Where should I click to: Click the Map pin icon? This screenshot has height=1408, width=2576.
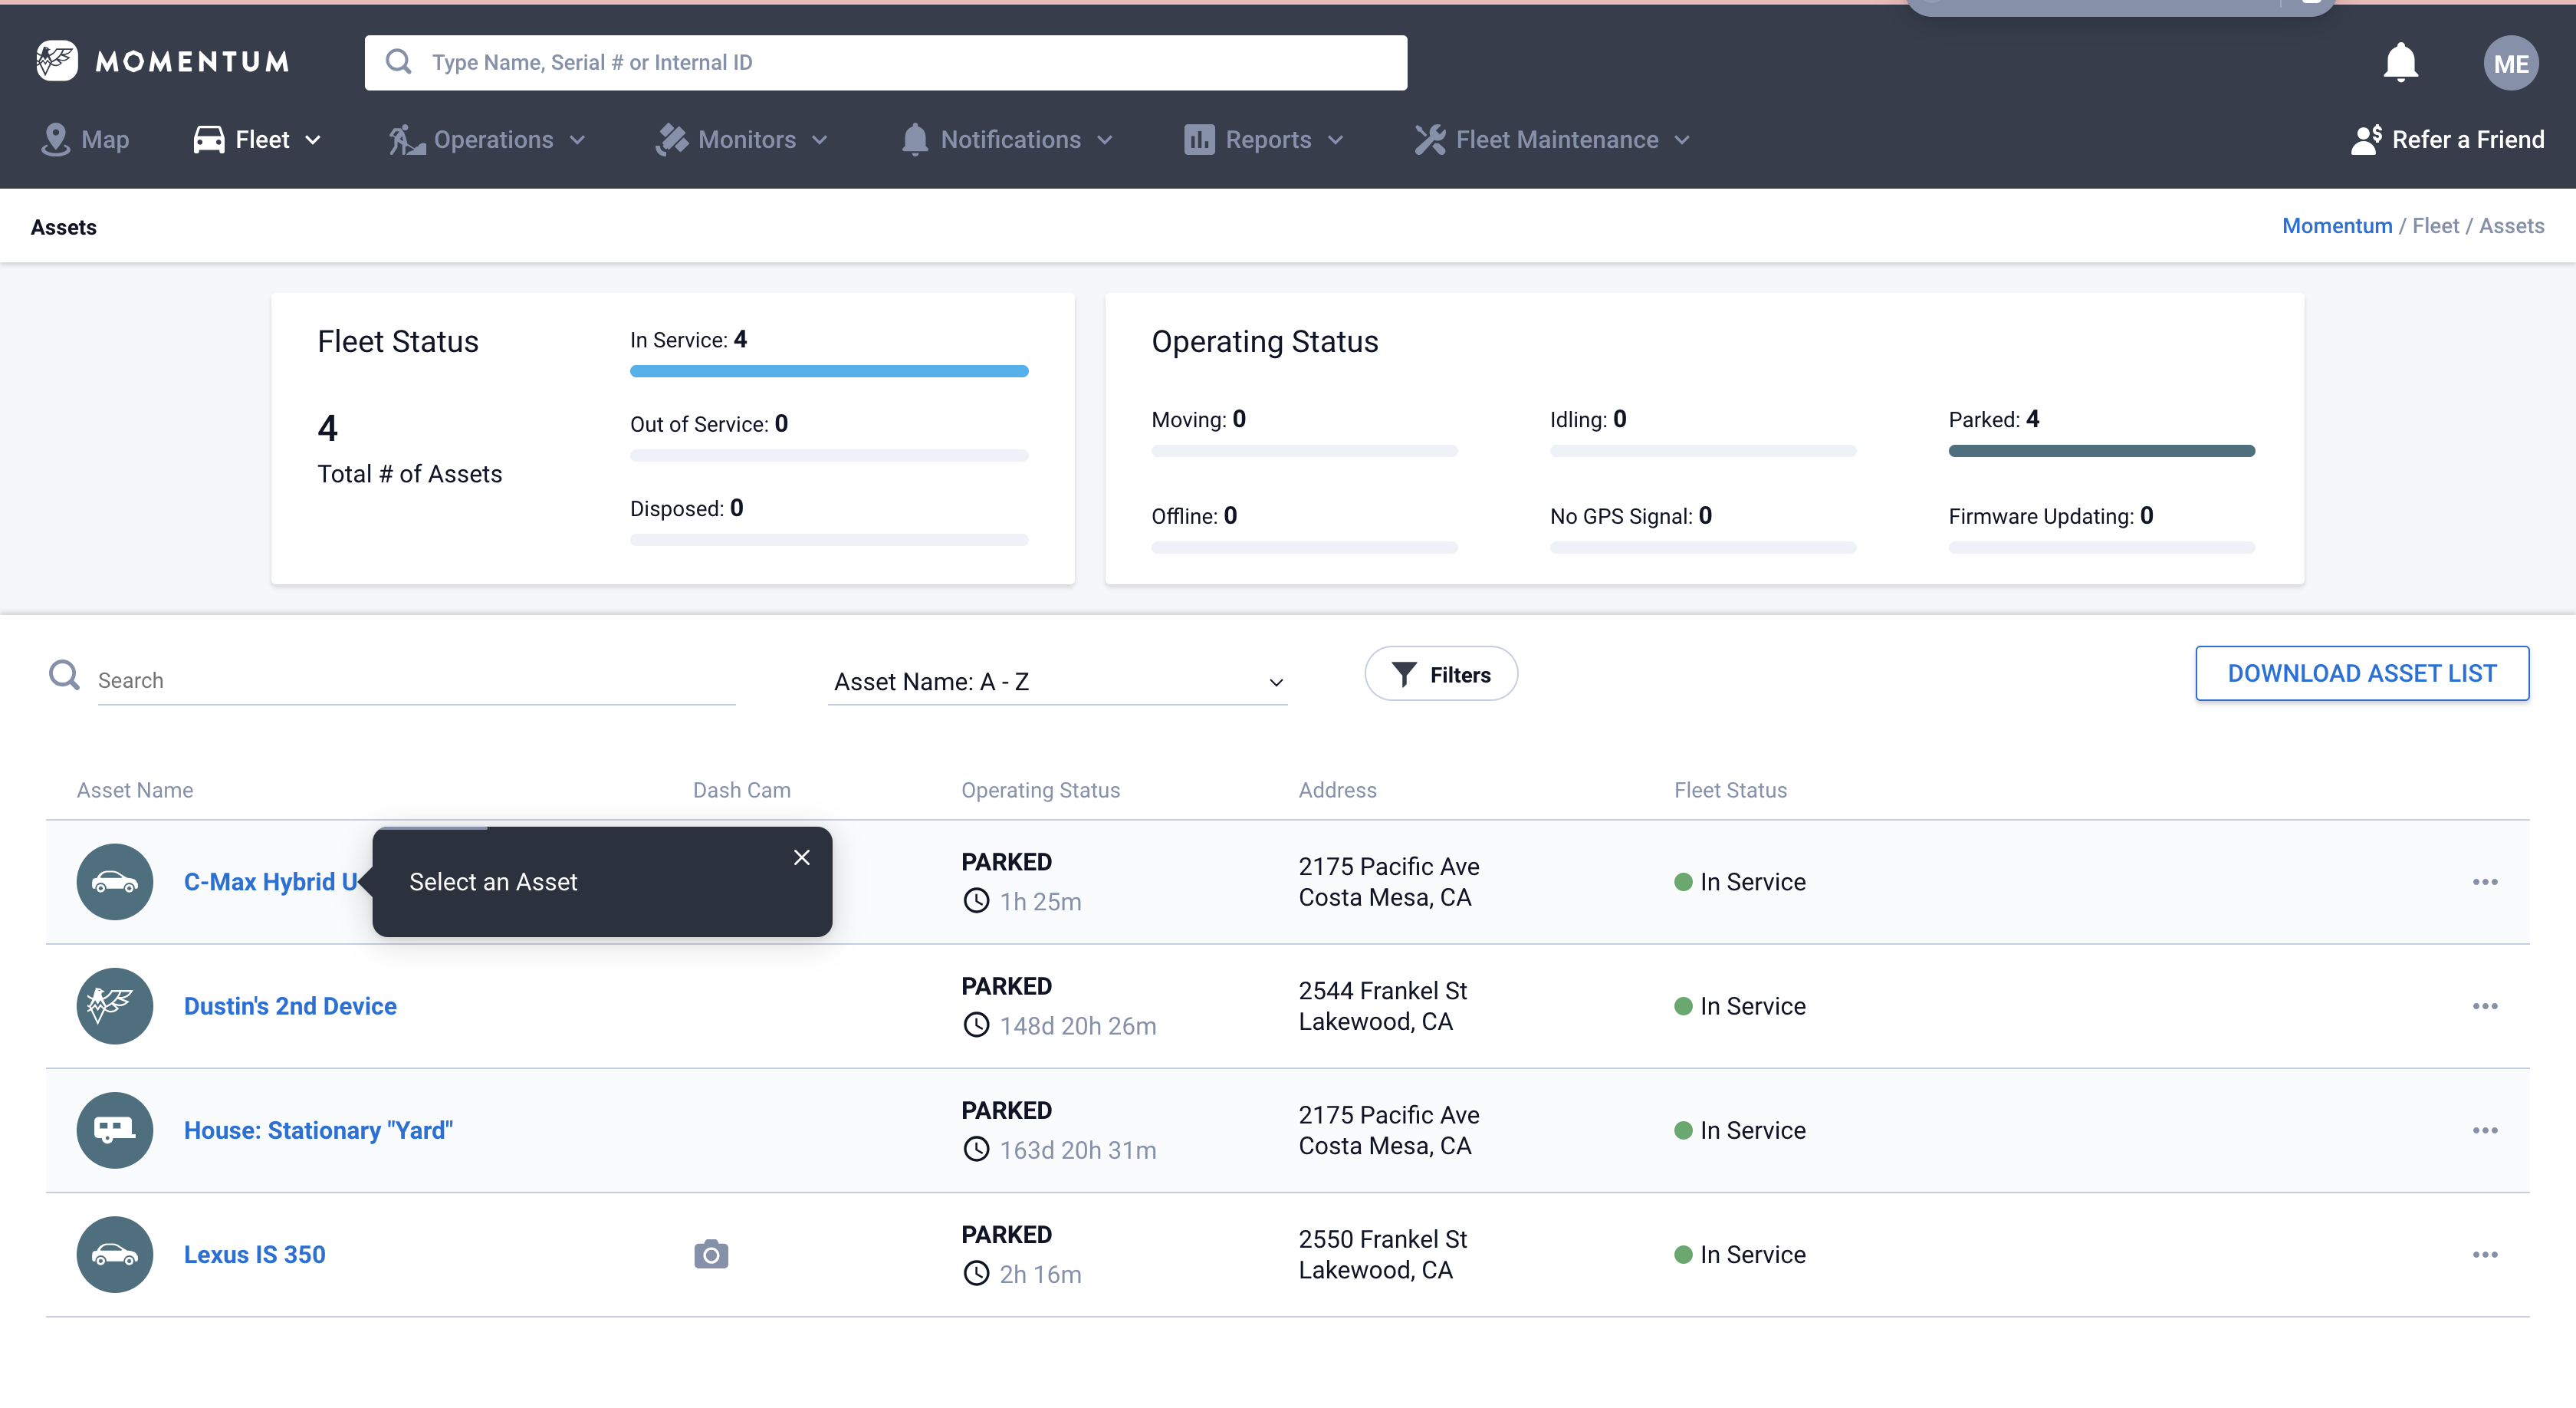click(x=55, y=140)
